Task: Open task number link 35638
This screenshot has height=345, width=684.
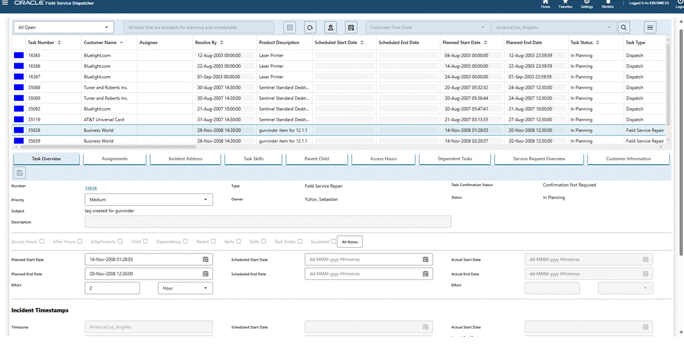Action: 91,188
